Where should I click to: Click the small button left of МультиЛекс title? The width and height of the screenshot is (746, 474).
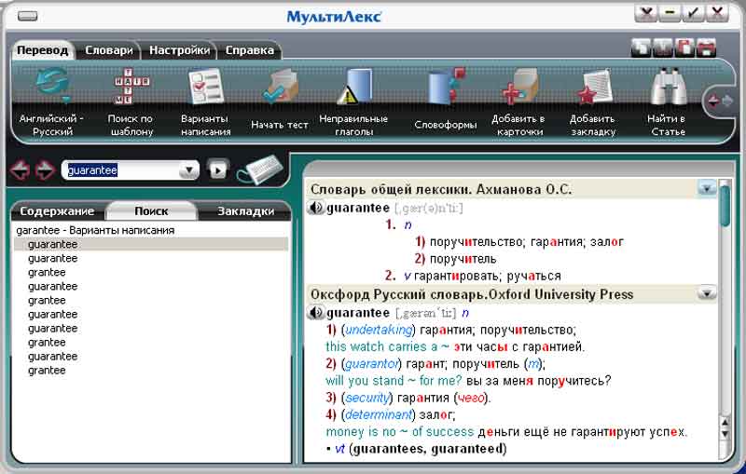28,16
